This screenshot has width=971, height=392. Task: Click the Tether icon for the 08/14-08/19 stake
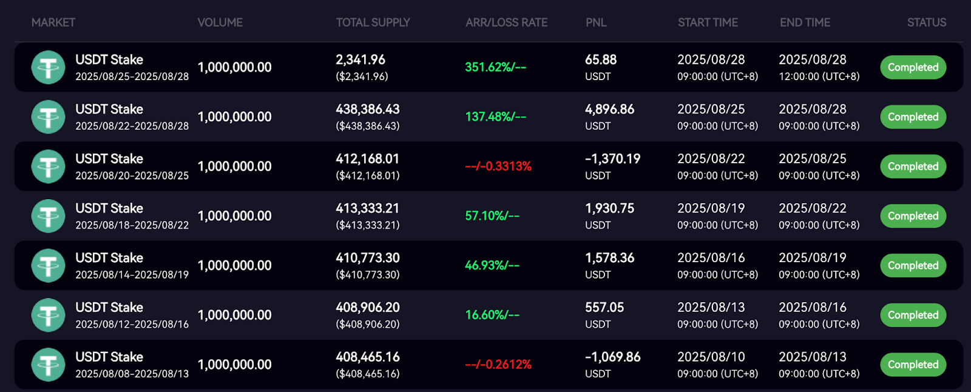[48, 266]
